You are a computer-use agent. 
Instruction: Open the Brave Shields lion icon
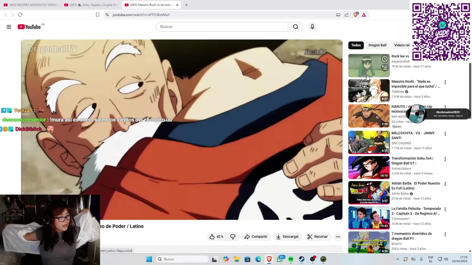click(x=355, y=15)
